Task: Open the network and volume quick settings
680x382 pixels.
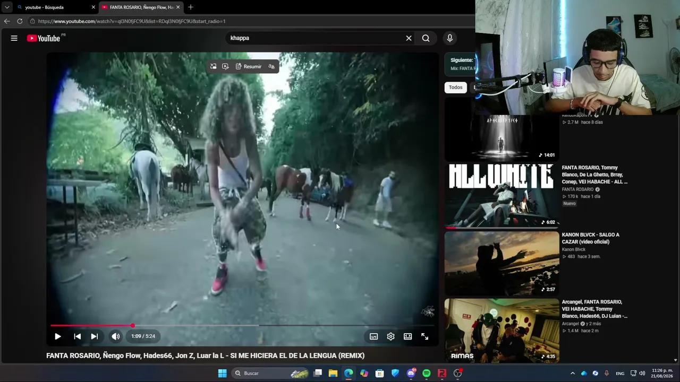Action: (637, 374)
